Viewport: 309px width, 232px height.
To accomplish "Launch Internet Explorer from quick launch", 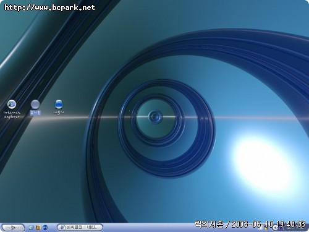I will (x=32, y=228).
